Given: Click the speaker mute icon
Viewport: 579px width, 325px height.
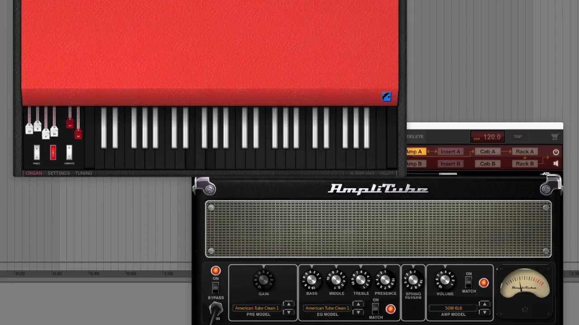Looking at the screenshot, I should click(x=556, y=164).
